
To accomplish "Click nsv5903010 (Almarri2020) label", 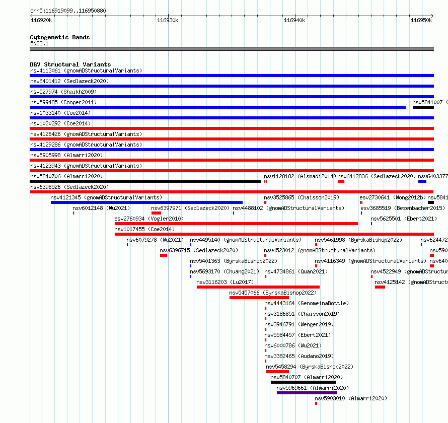I will [351, 398].
